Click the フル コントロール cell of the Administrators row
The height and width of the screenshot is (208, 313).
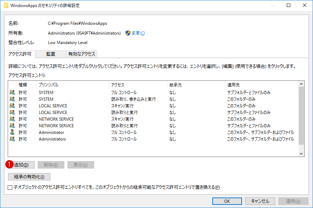[124, 139]
